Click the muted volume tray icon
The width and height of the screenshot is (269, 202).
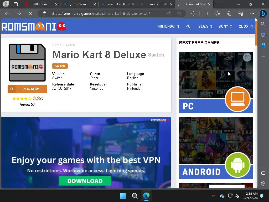pyautogui.click(x=237, y=196)
